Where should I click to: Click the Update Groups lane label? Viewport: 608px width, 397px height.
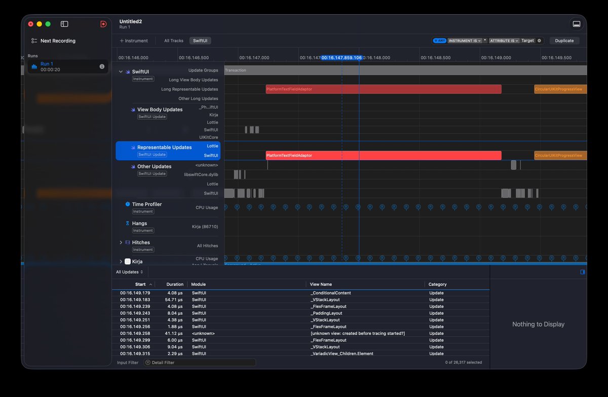[x=203, y=70]
